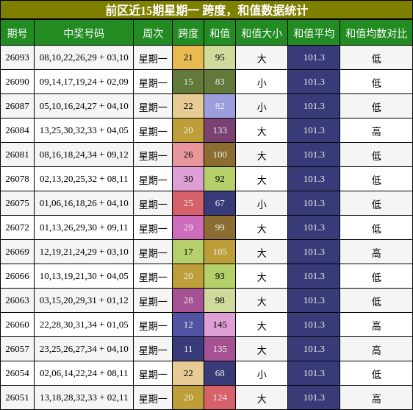Click the 跨度 column header
The height and width of the screenshot is (410, 413).
[x=188, y=33]
